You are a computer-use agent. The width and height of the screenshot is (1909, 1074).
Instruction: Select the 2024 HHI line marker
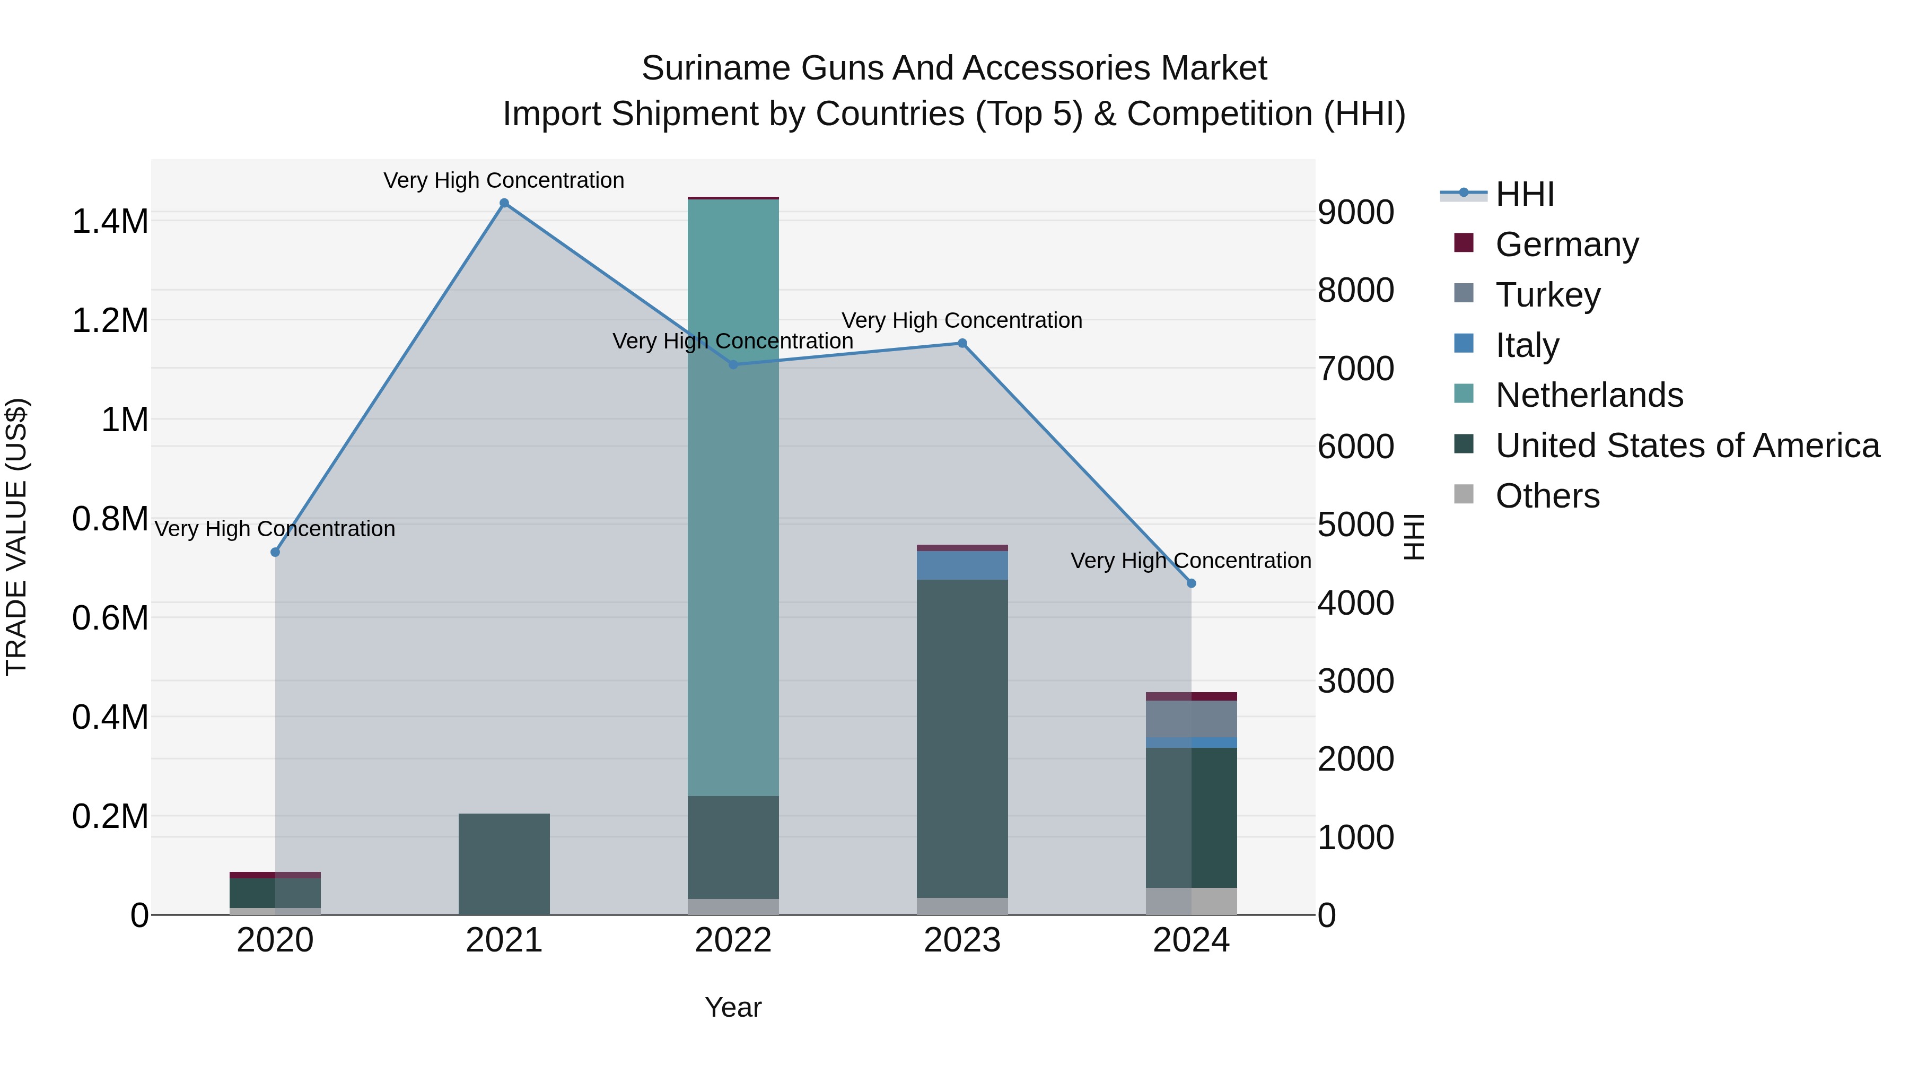point(1191,583)
